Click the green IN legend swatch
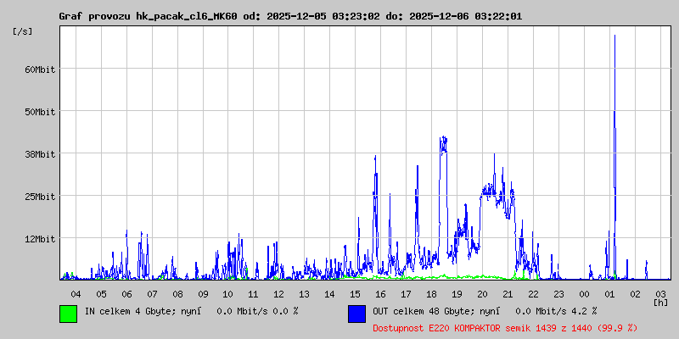 tap(68, 314)
